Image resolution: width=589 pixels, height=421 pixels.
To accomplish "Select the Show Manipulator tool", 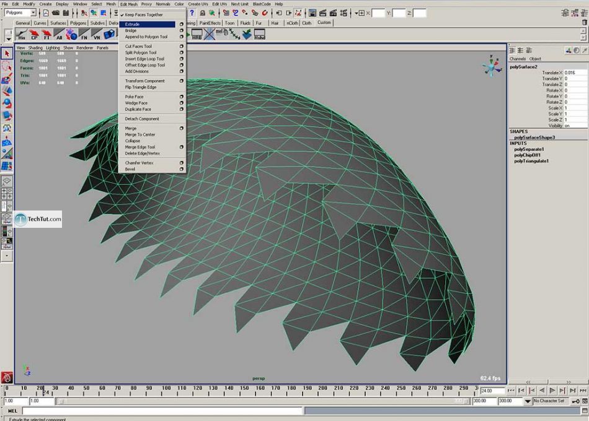I will click(x=7, y=154).
